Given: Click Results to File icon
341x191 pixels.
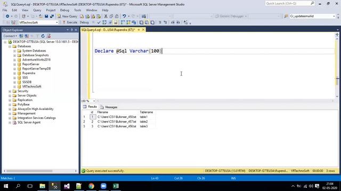Looking at the screenshot, I should click(x=152, y=22).
